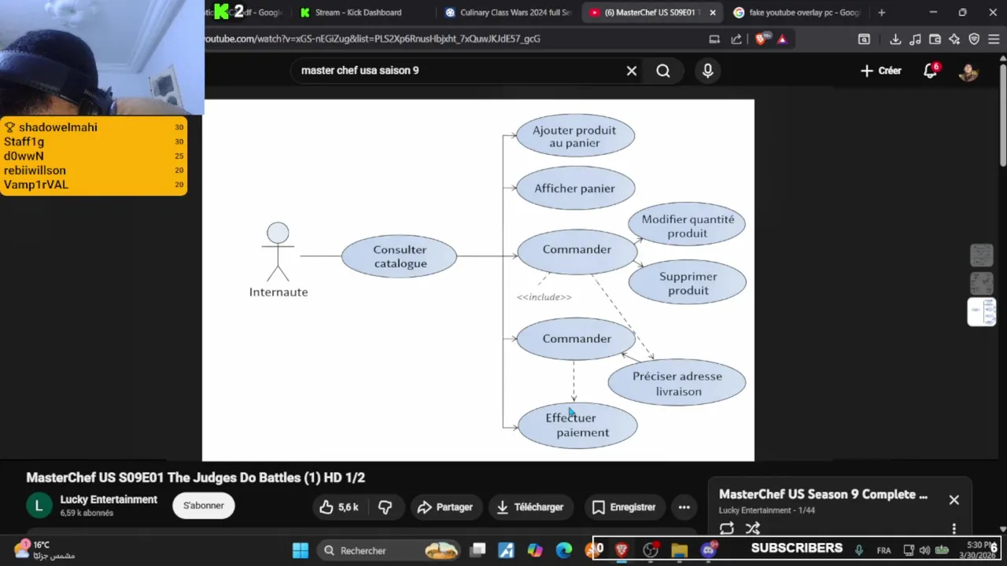The image size is (1007, 566).
Task: Toggle playlist loop icon
Action: [727, 528]
